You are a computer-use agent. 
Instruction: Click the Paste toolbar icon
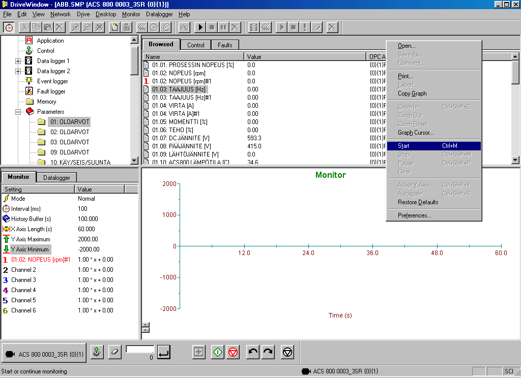(x=48, y=27)
